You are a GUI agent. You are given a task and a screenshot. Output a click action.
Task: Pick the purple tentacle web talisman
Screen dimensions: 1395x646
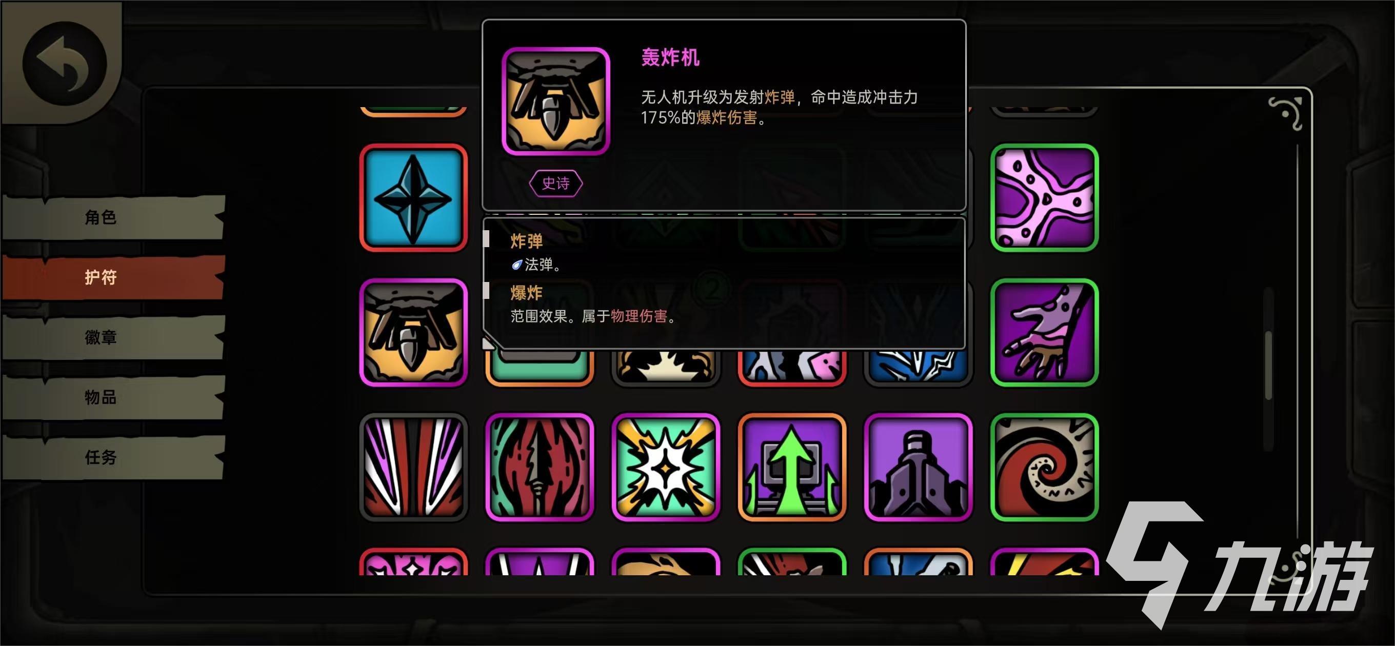click(1044, 197)
